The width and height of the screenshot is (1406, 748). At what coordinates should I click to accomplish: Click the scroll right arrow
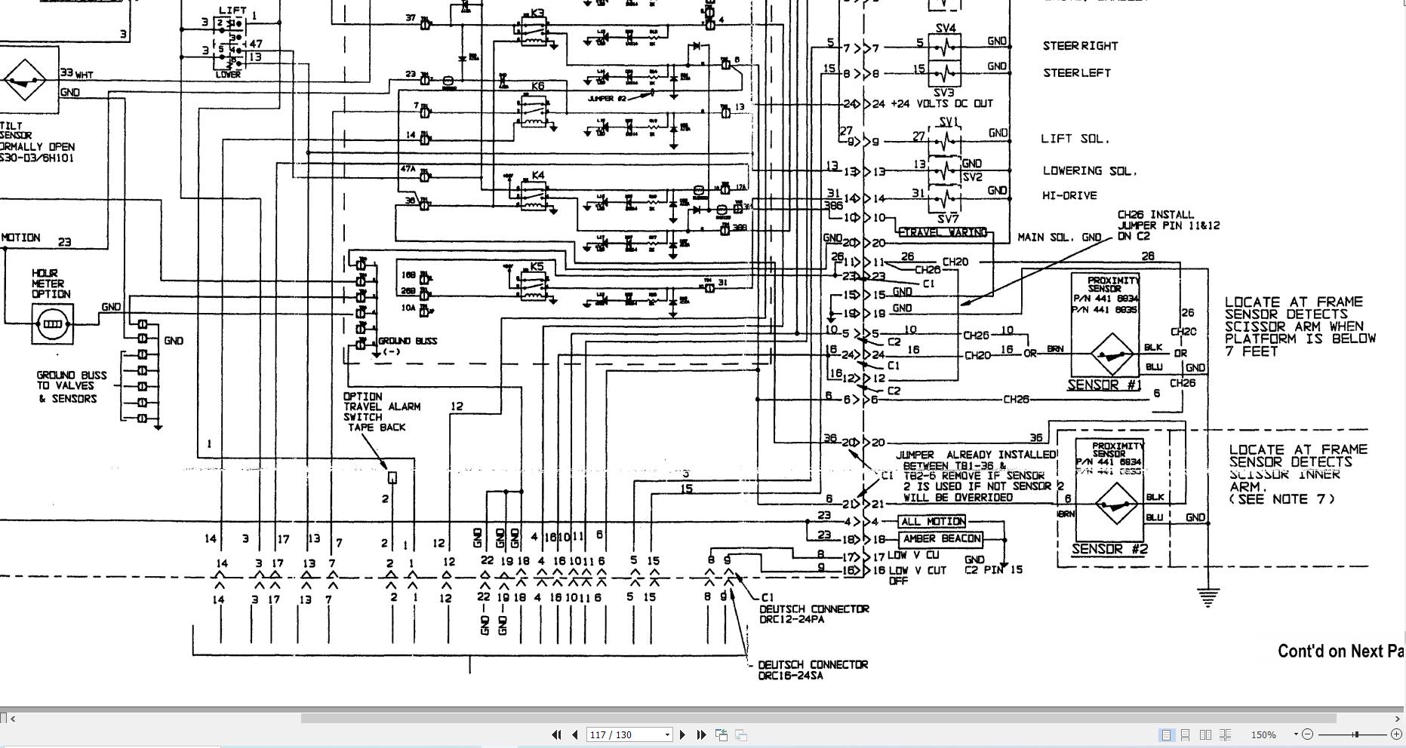[1398, 718]
